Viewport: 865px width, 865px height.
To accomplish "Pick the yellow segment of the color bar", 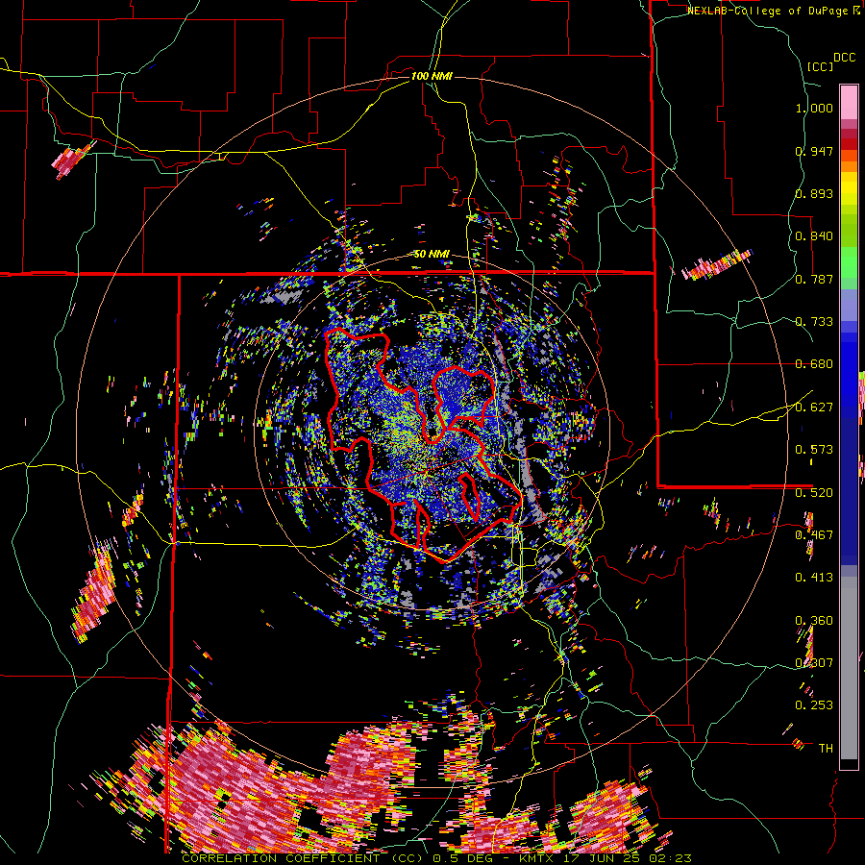I will tap(849, 188).
